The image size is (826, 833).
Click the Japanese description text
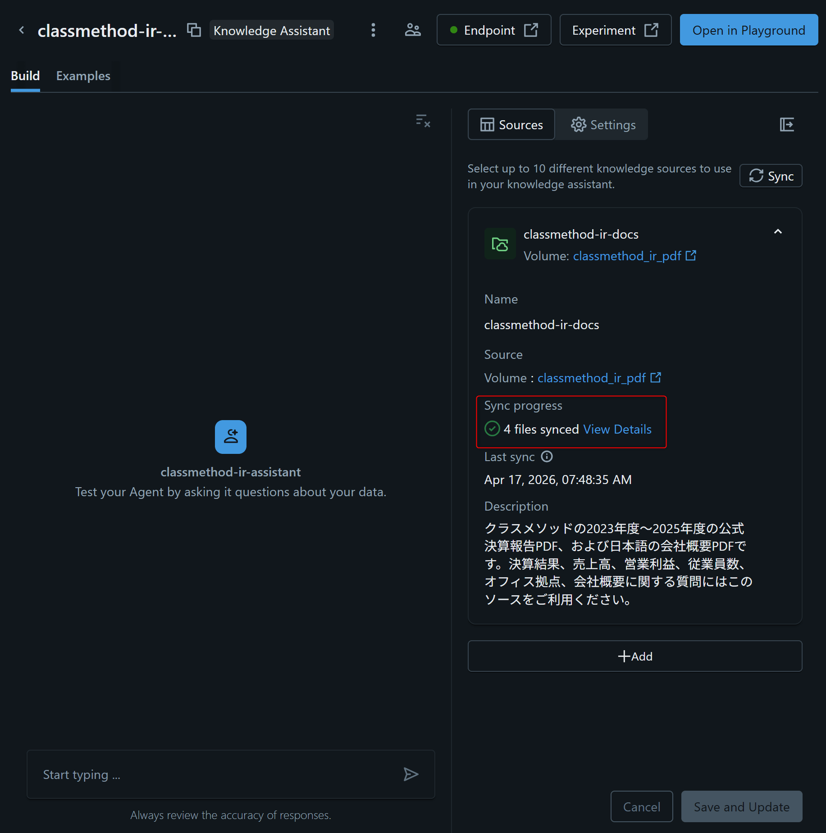(x=618, y=564)
